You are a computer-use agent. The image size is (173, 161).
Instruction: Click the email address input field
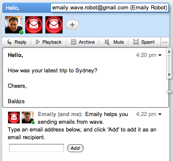point(36,148)
